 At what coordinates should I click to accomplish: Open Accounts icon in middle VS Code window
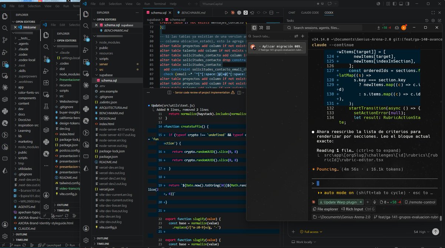click(46, 195)
